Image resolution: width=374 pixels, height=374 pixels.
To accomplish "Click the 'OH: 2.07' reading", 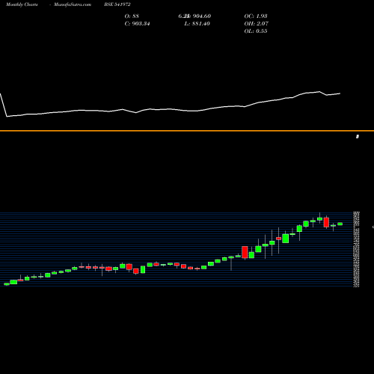I will click(x=256, y=24).
